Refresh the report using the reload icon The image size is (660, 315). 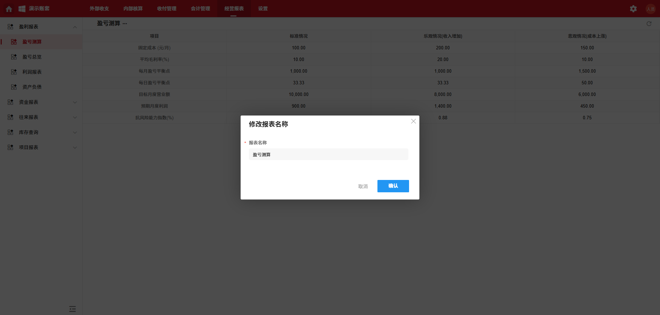[x=649, y=24]
